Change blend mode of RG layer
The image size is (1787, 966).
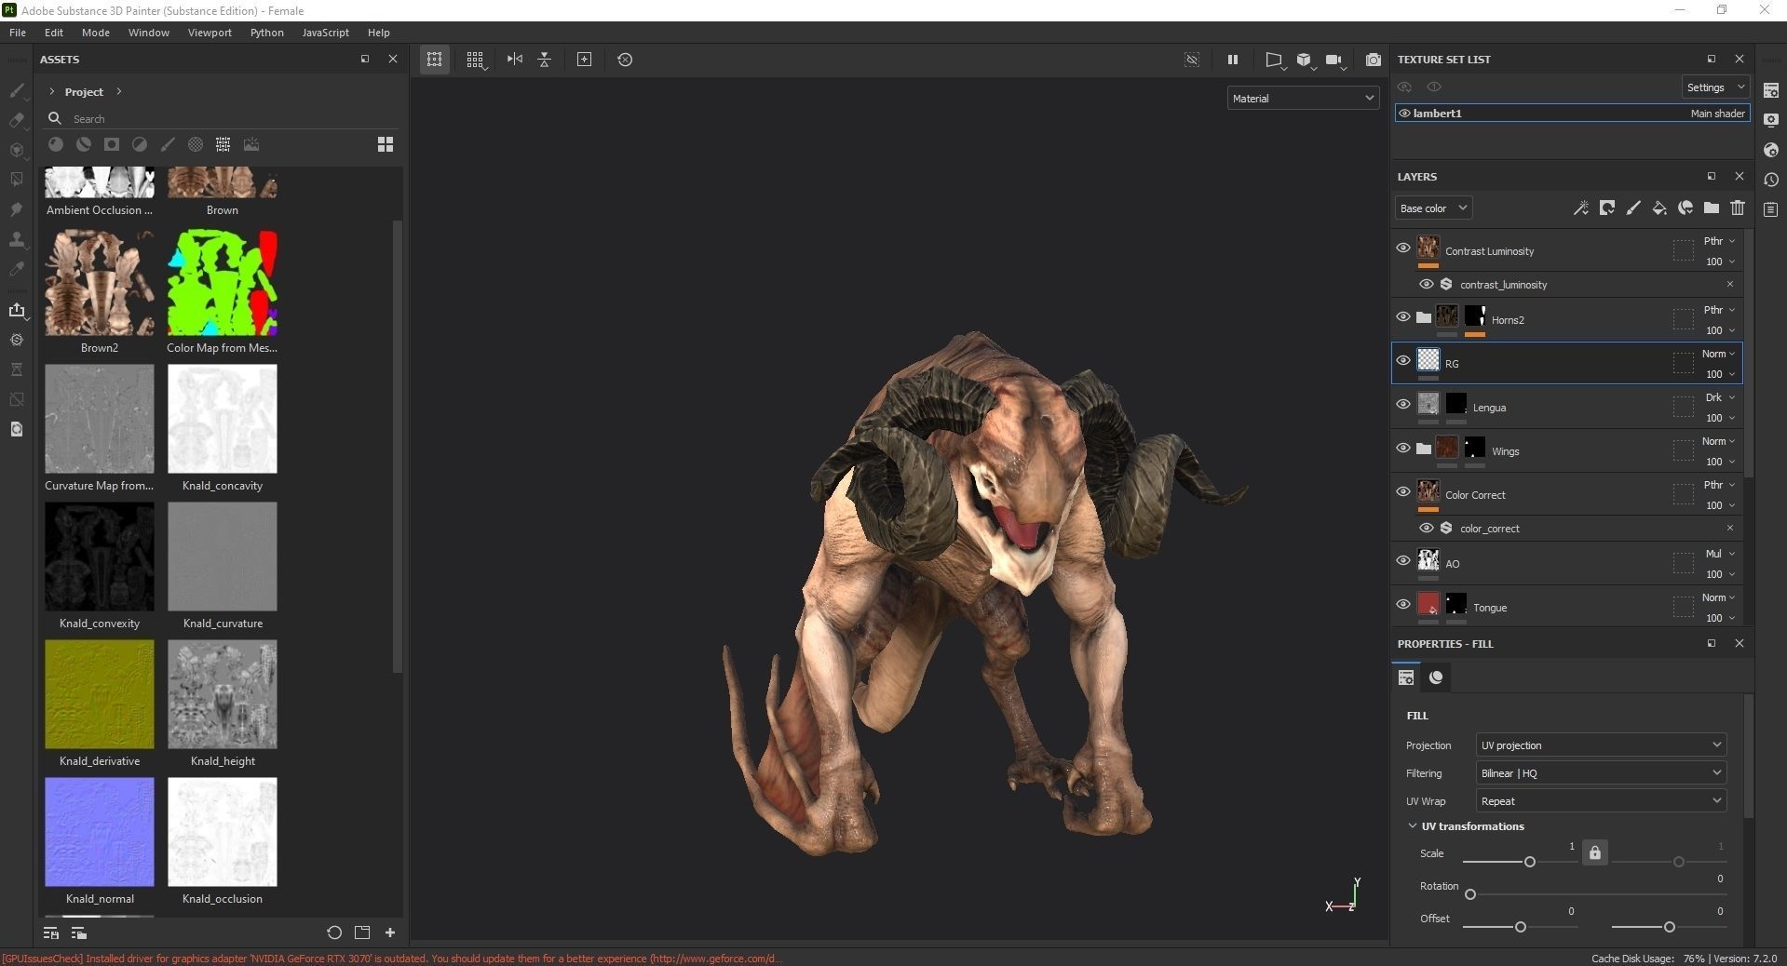pyautogui.click(x=1718, y=354)
